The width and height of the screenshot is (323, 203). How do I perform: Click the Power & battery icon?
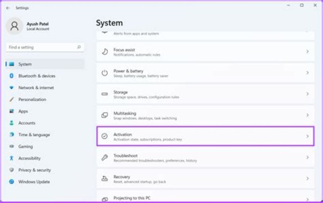105,73
